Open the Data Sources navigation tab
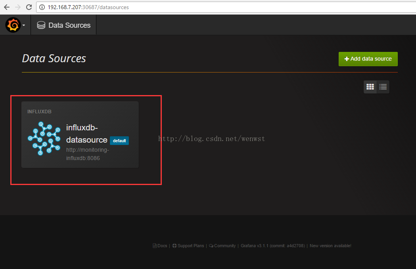The height and width of the screenshot is (269, 416). tap(64, 25)
